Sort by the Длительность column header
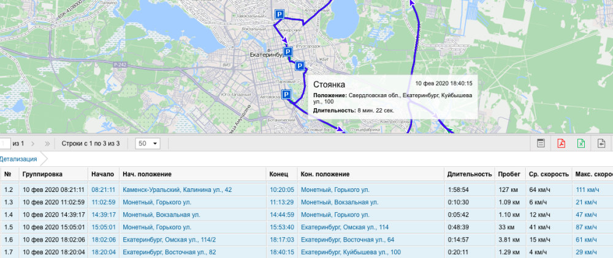The image size is (613, 258). 469,174
